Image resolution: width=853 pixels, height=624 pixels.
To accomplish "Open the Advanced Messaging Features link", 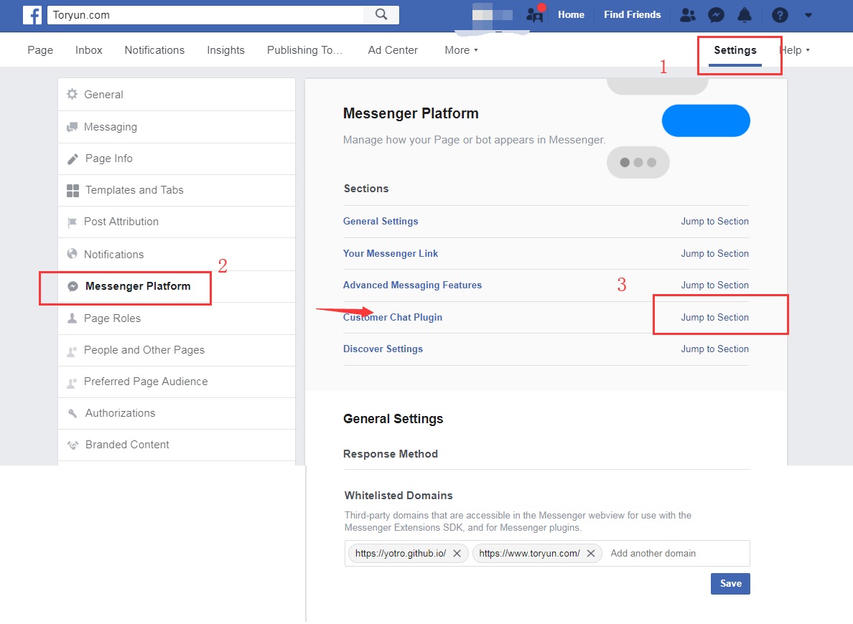I will pyautogui.click(x=412, y=285).
